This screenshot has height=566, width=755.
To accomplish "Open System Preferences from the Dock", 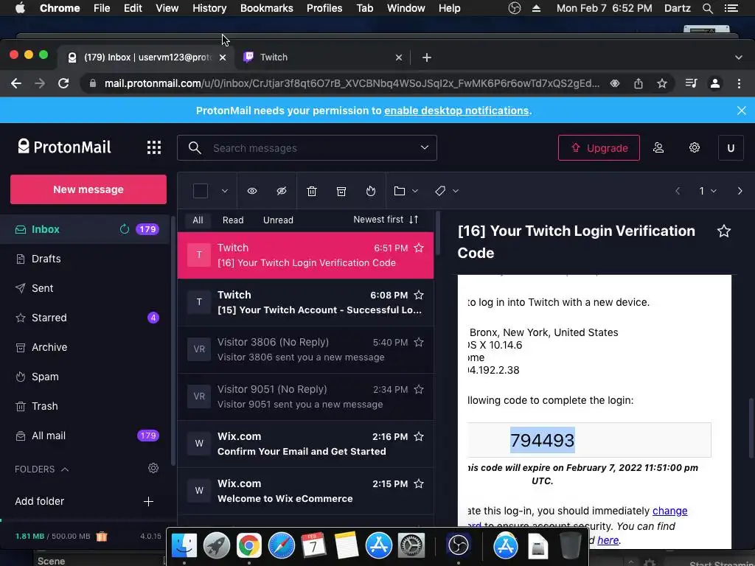I will (x=411, y=545).
